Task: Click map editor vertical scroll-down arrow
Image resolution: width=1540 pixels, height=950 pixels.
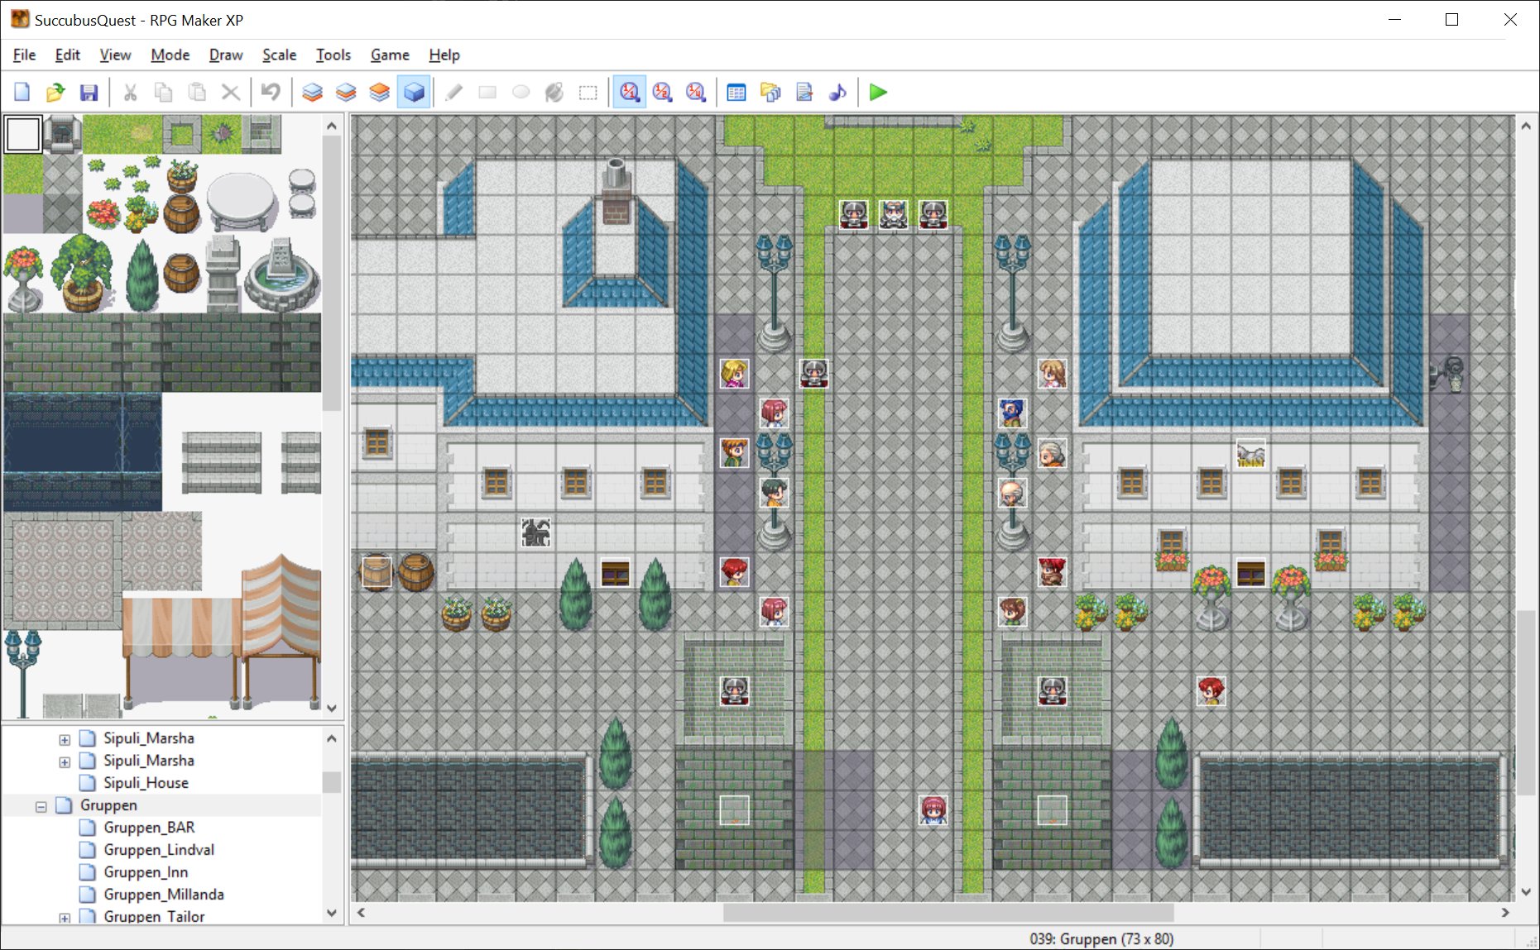Action: coord(1527,891)
